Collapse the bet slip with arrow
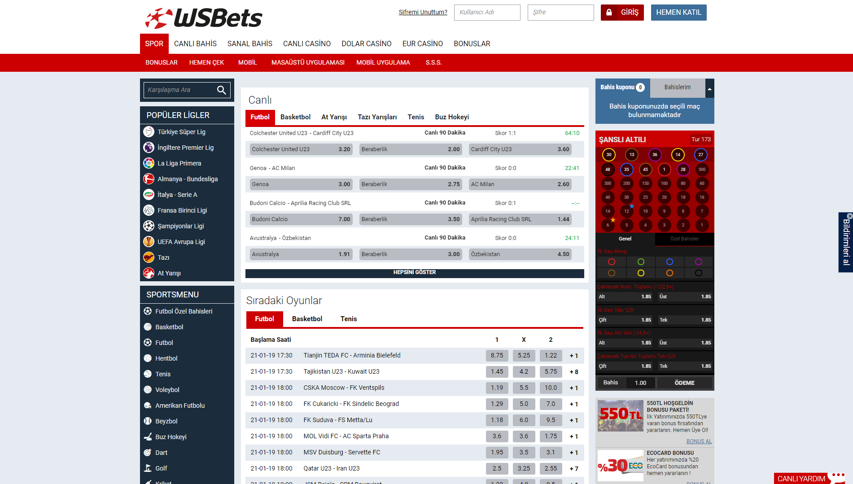 pyautogui.click(x=709, y=89)
